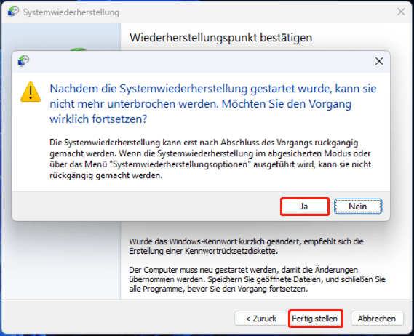Viewport: 414px width, 336px height.
Task: Click Fertig stellen in Systemwiederherstellung window
Action: coord(315,319)
